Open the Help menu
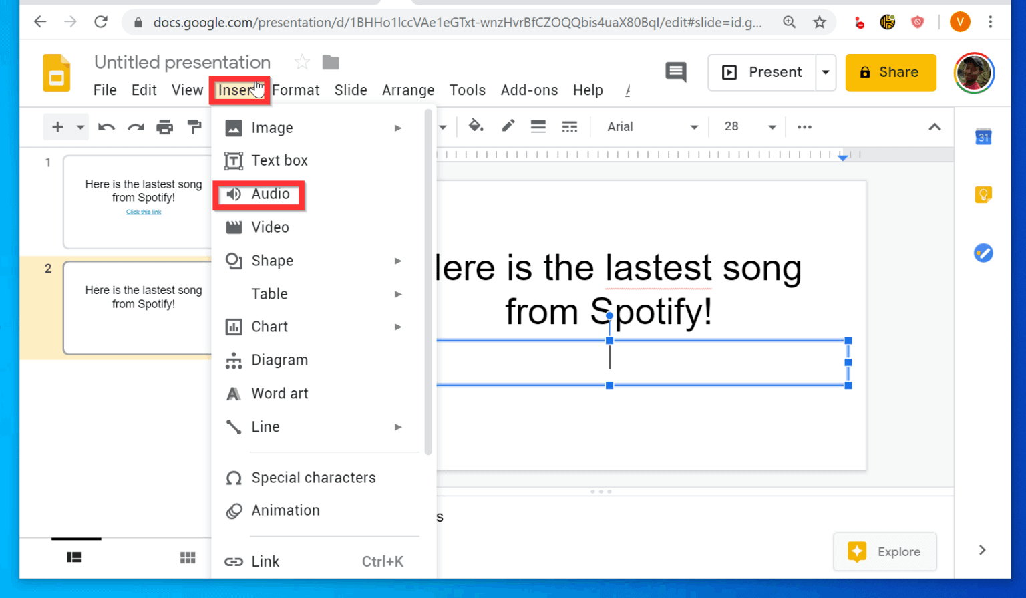 [588, 90]
